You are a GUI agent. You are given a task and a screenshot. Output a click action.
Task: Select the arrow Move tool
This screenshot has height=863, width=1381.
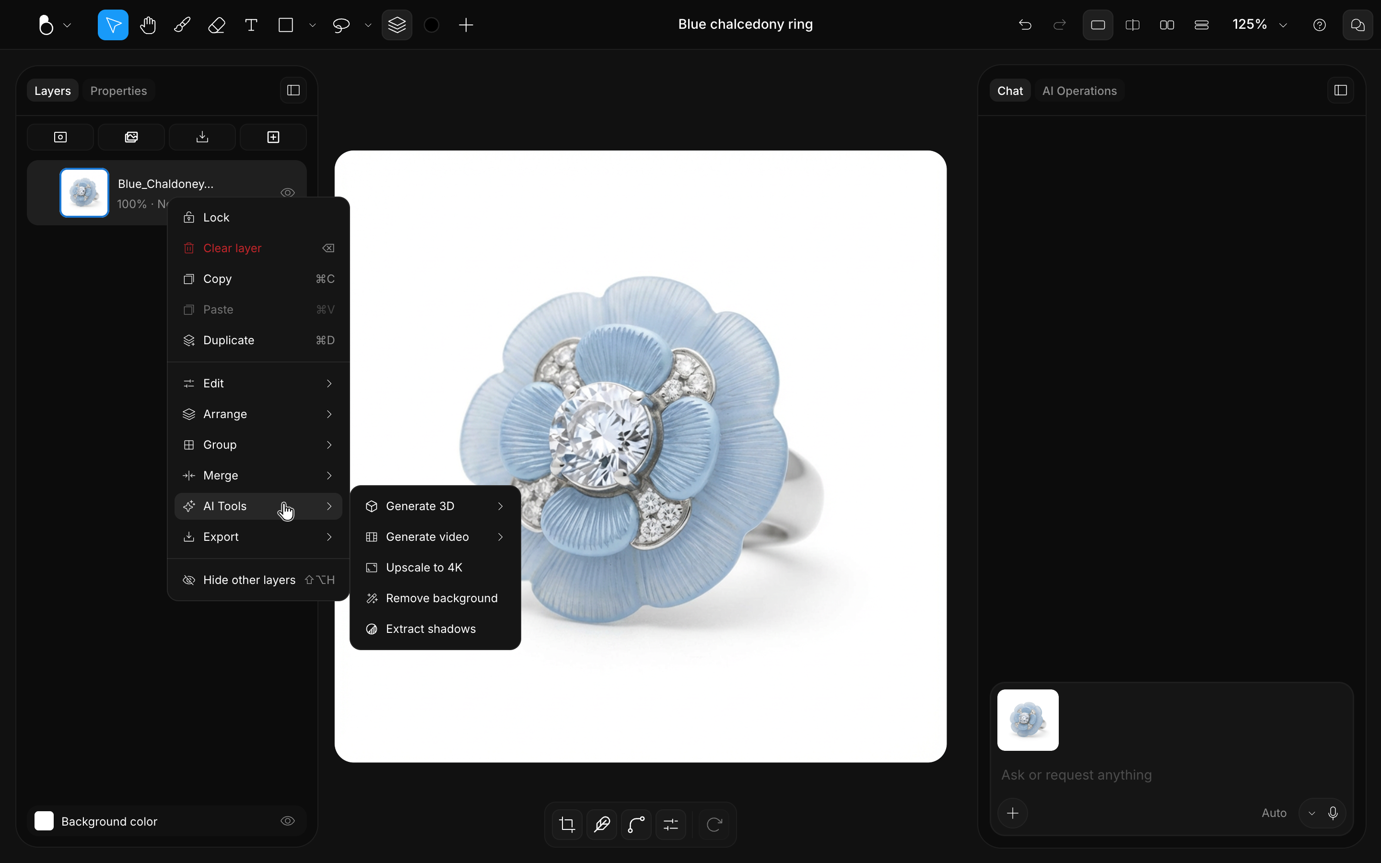pyautogui.click(x=113, y=25)
